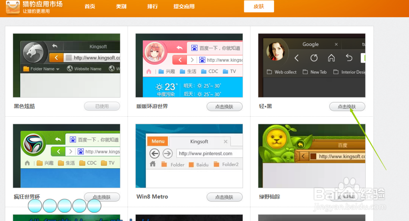Click 点击换肤 for 暖暖环游世界 skin
This screenshot has width=409, height=221.
coord(225,106)
